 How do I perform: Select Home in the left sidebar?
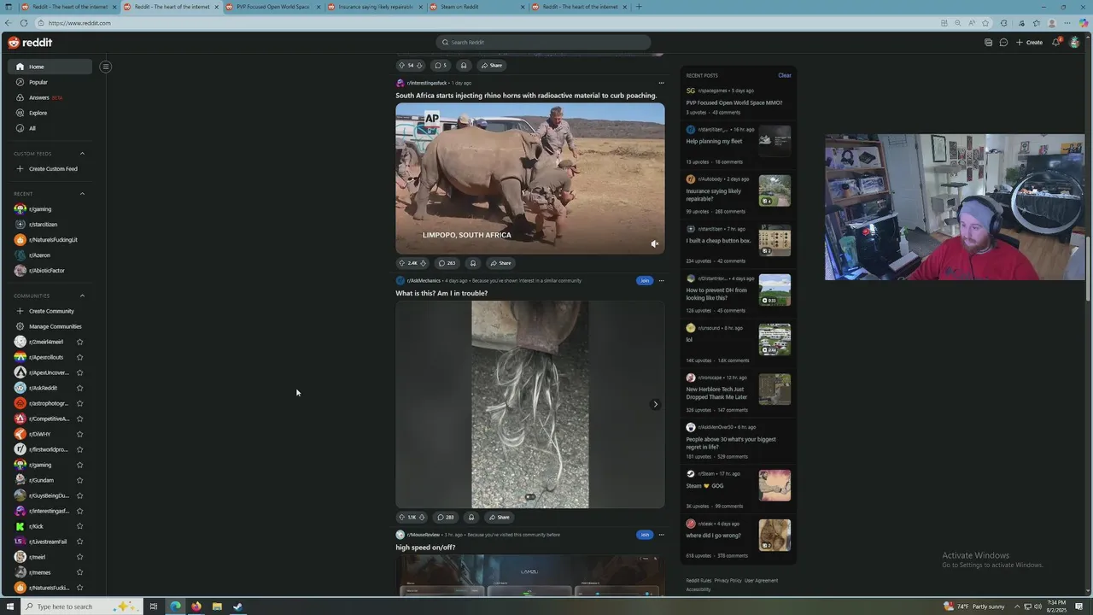coord(50,67)
